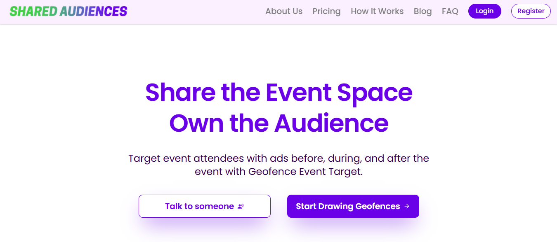Click Start Drawing Geofences

(353, 206)
